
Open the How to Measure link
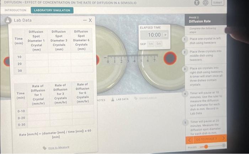click(59, 147)
